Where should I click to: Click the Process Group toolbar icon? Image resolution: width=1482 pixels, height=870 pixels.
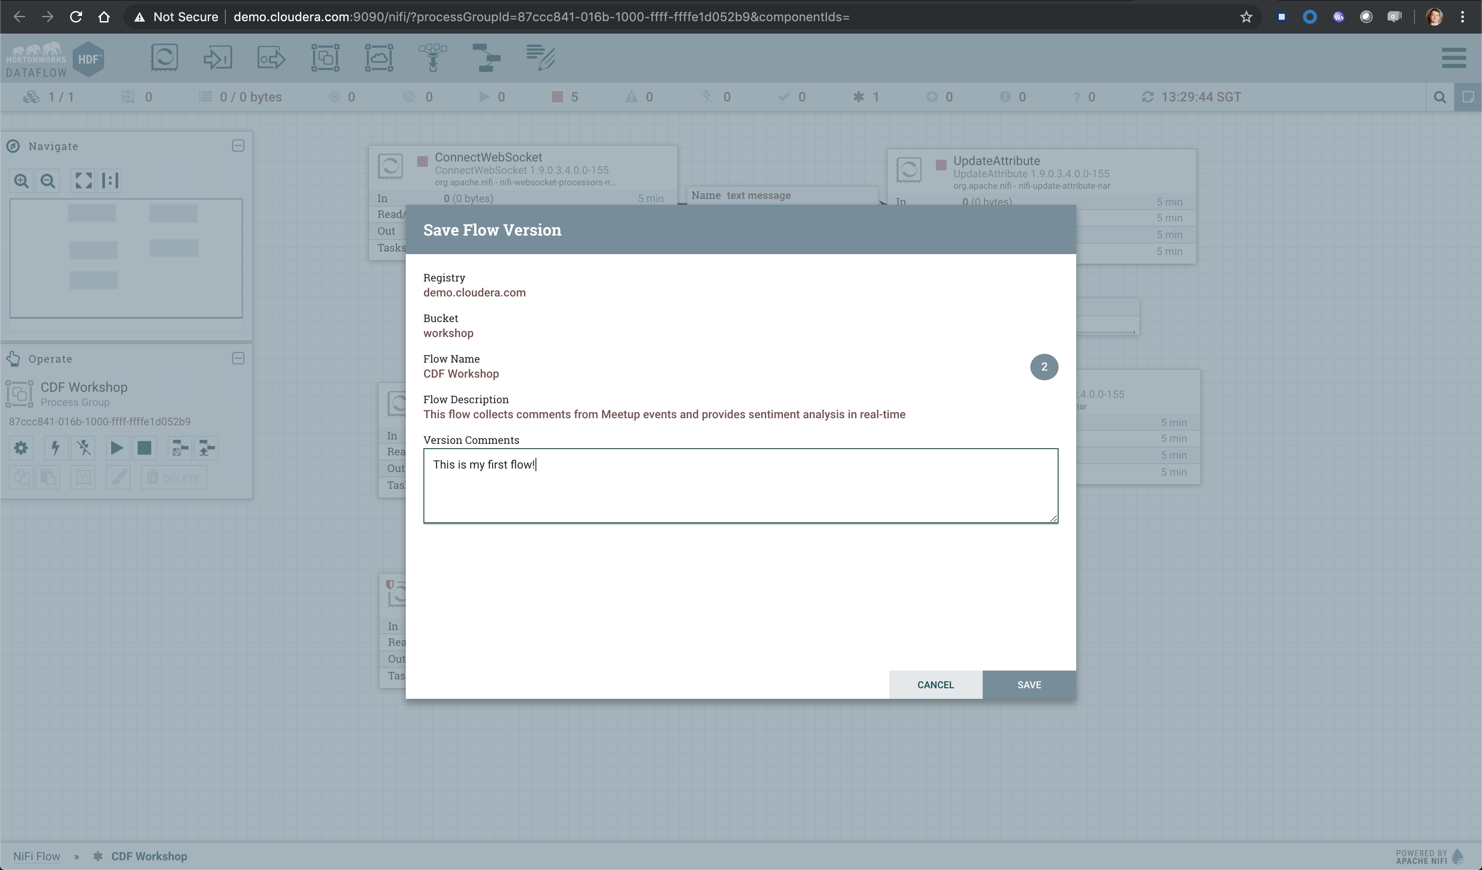click(325, 58)
